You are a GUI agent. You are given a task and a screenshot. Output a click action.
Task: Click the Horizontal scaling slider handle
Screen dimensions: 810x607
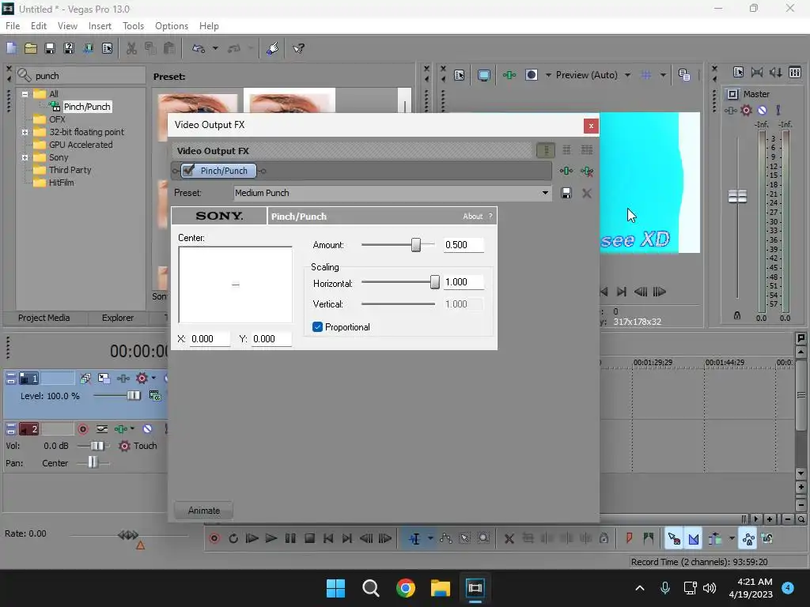pyautogui.click(x=435, y=282)
